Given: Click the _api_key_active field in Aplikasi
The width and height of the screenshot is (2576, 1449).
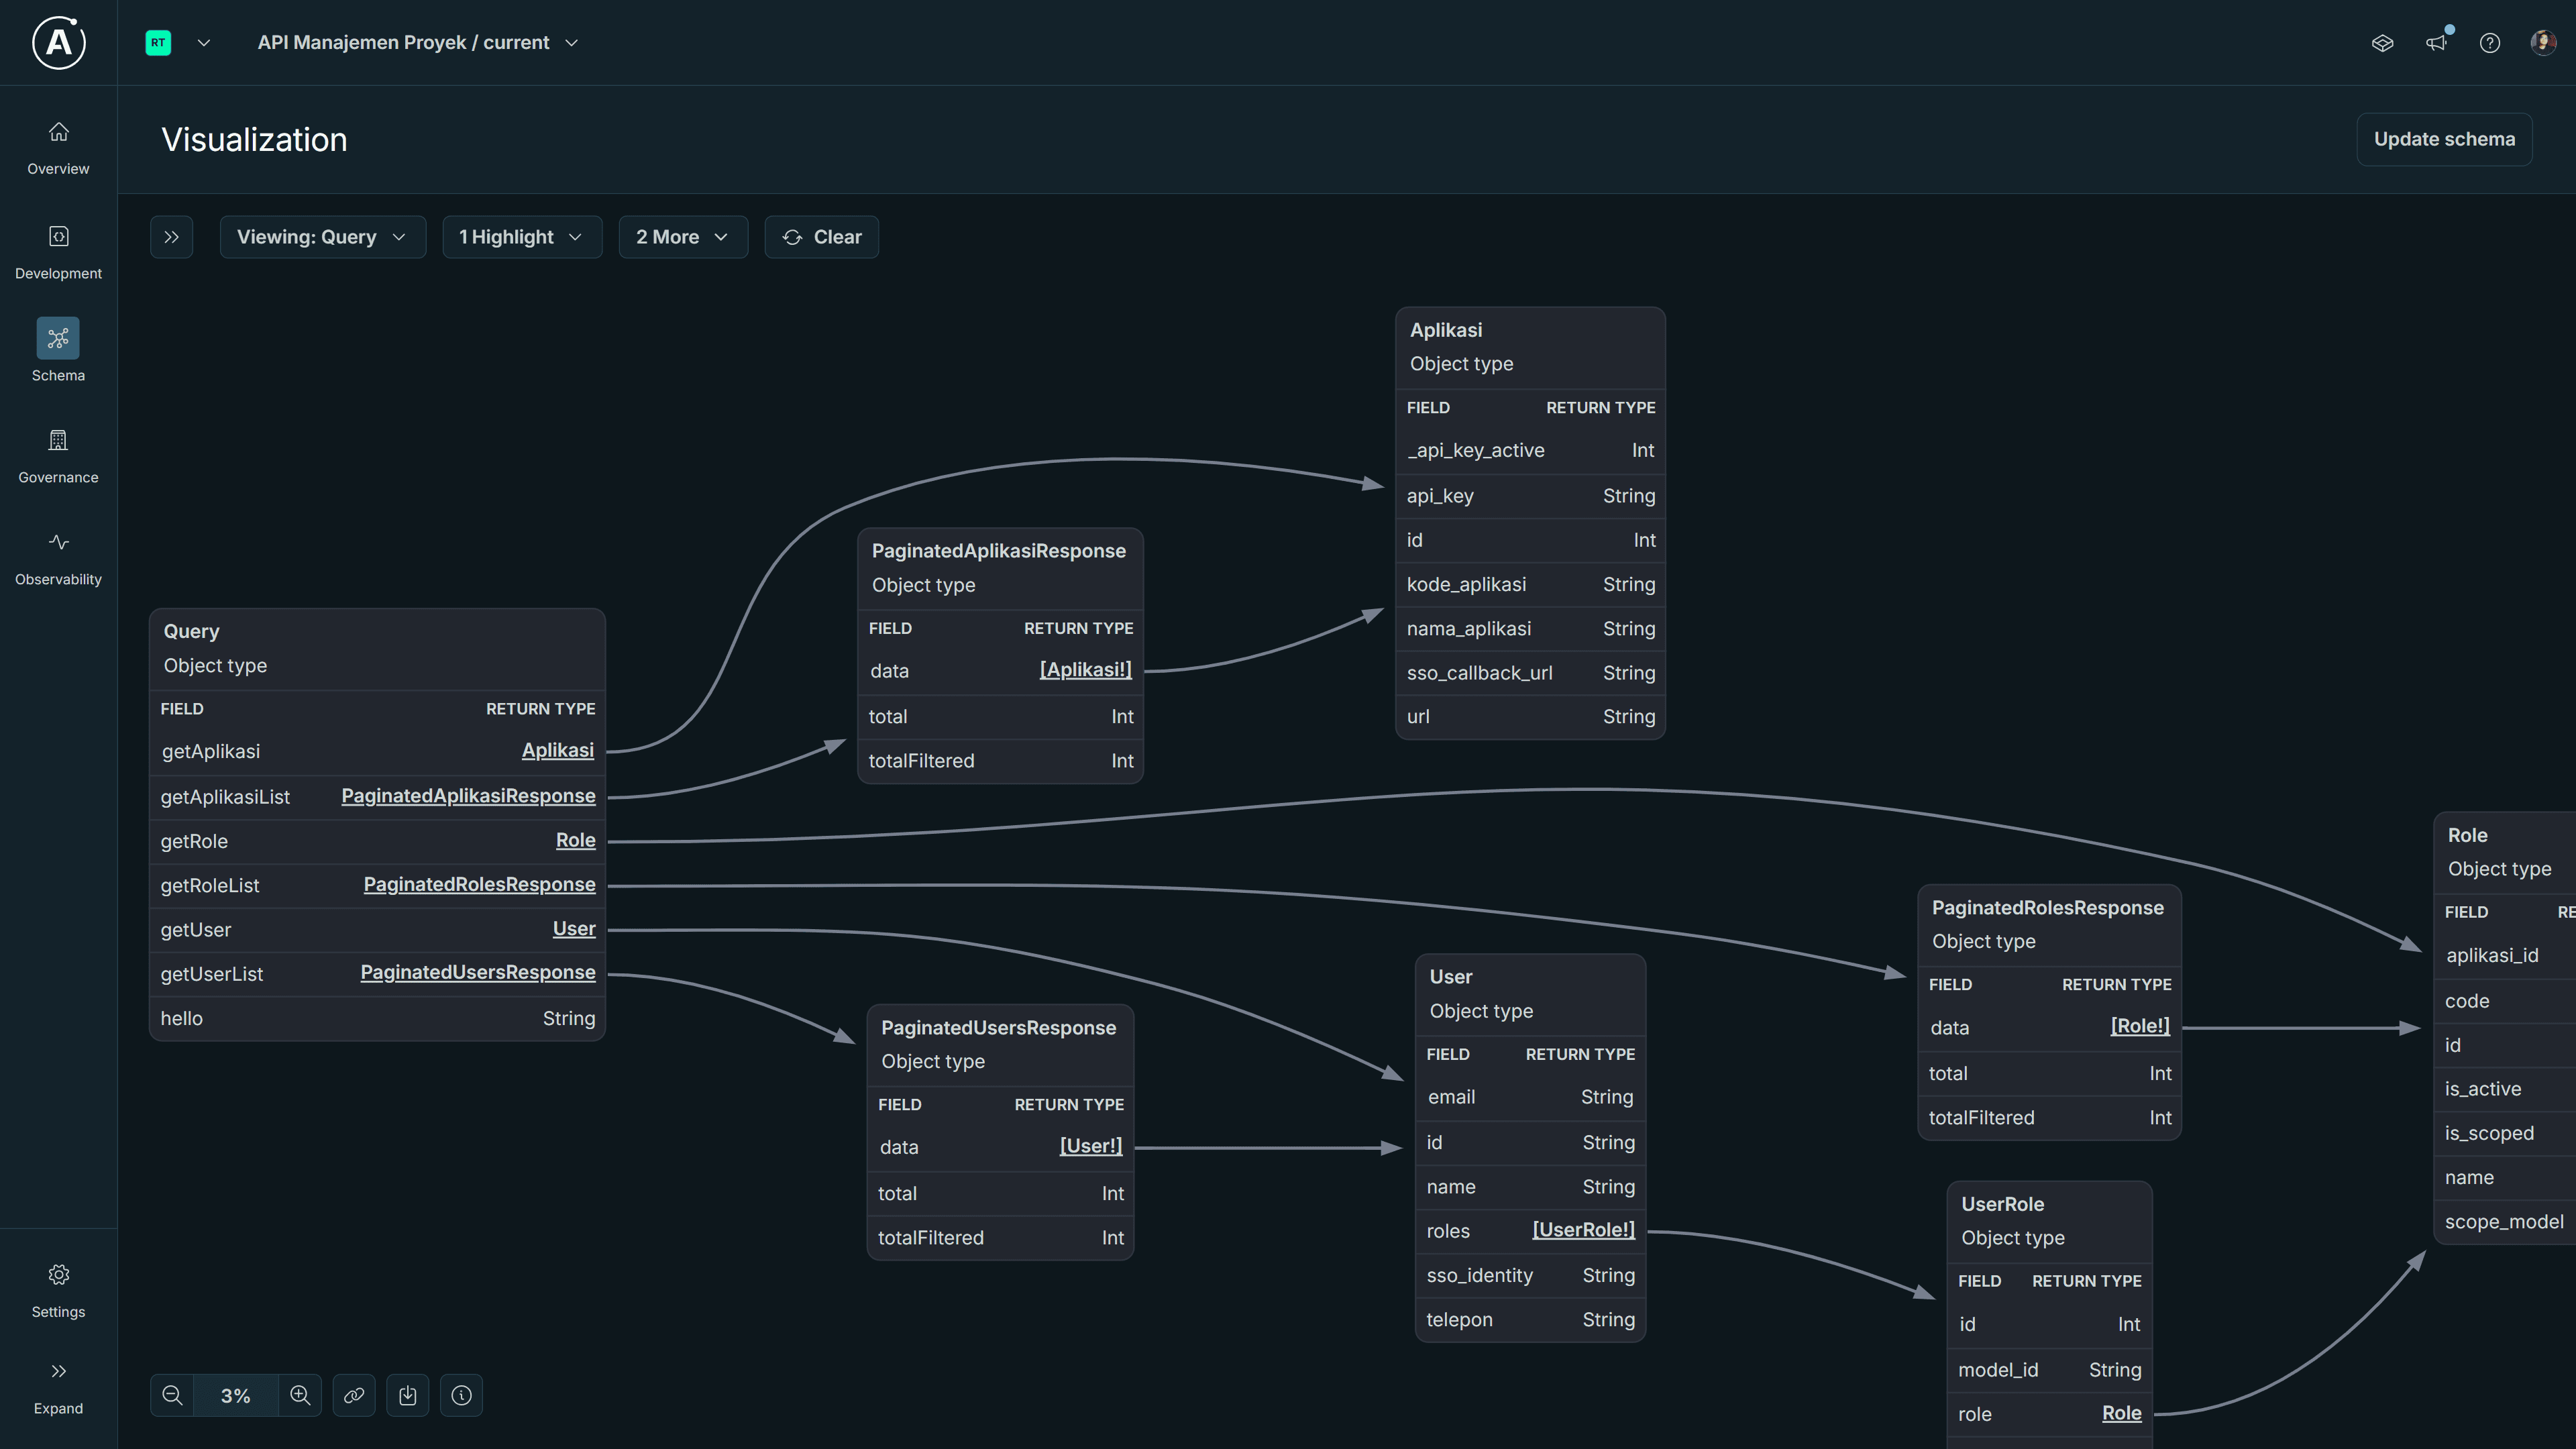Looking at the screenshot, I should click(1475, 450).
